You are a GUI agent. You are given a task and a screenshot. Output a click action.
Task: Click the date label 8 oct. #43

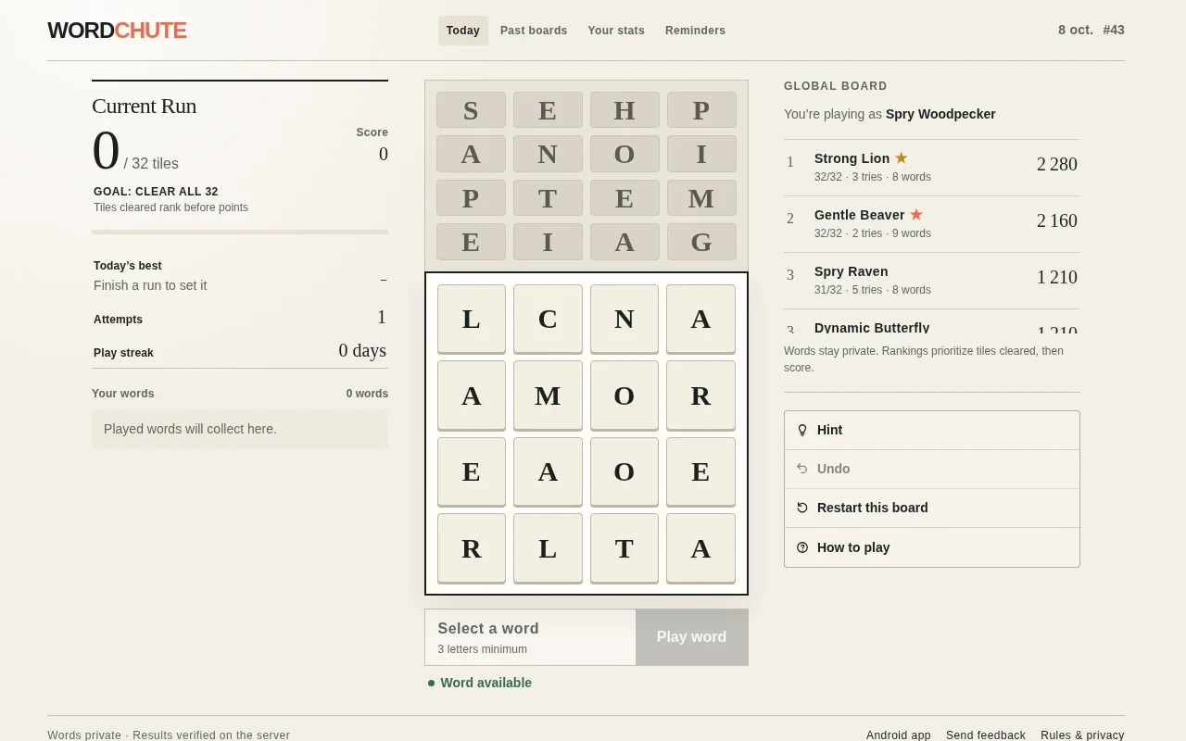(1091, 30)
